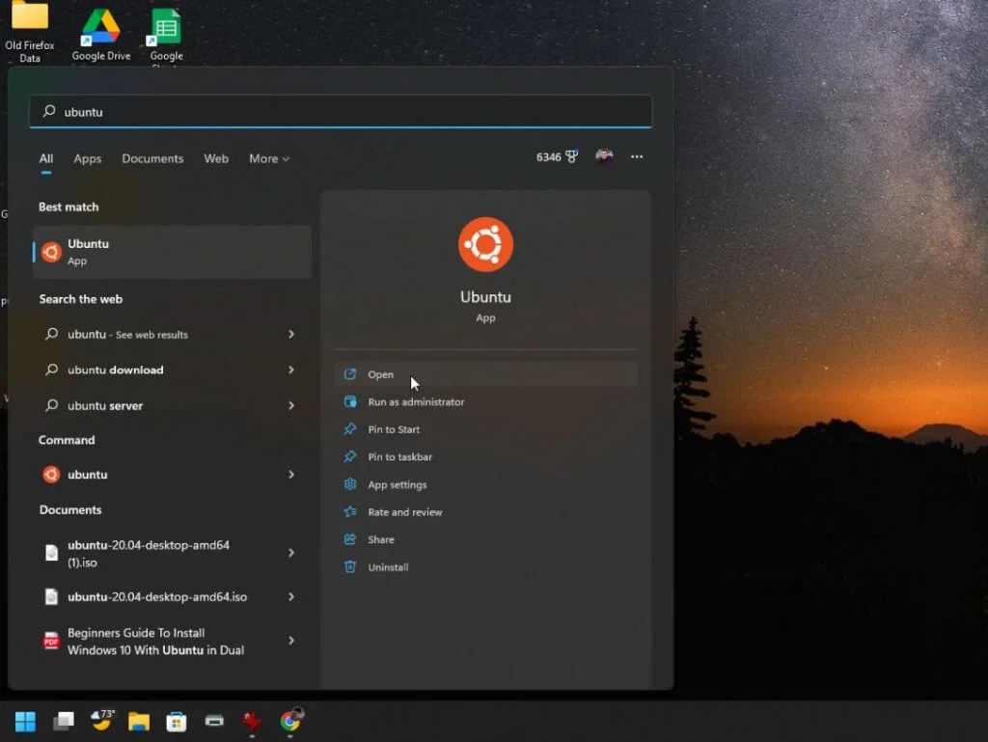Launch File Explorer from the taskbar

coord(139,721)
